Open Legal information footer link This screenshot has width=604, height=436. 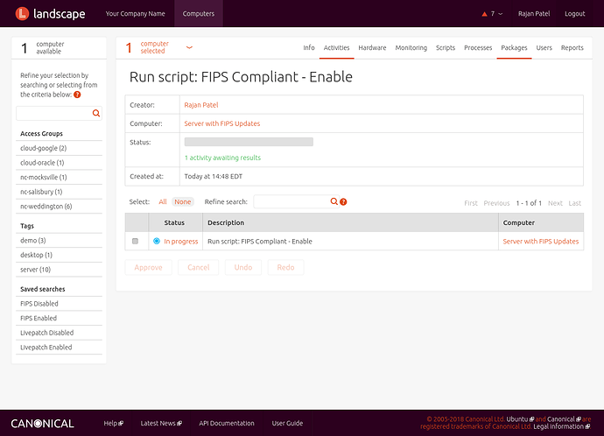click(x=562, y=426)
